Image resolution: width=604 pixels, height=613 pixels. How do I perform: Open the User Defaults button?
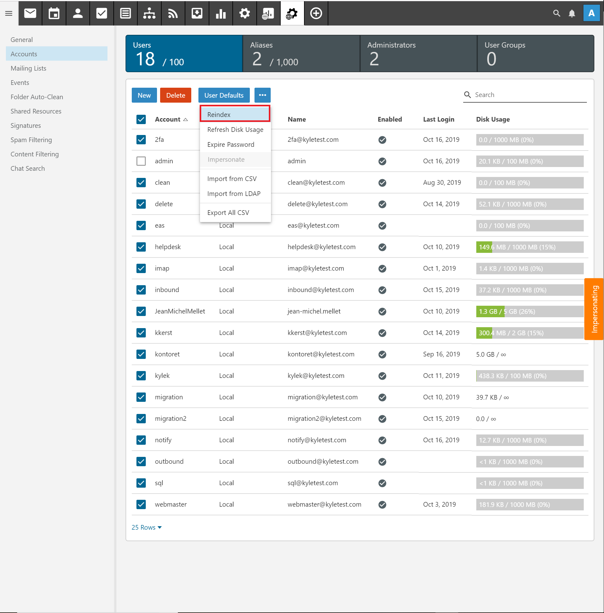224,95
